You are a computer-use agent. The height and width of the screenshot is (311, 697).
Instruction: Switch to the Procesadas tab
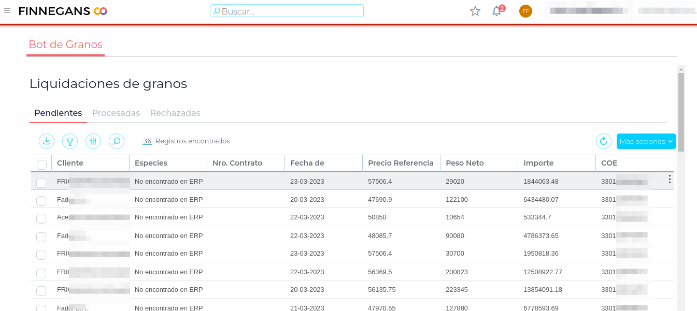coord(116,113)
